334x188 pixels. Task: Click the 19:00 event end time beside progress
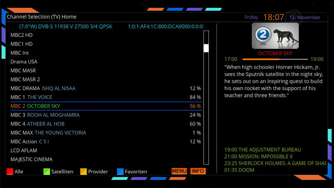(317, 59)
